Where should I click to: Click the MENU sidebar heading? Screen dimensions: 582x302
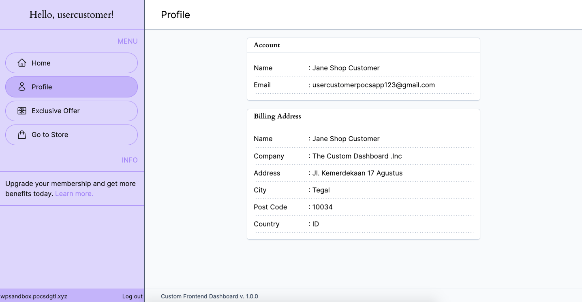128,41
